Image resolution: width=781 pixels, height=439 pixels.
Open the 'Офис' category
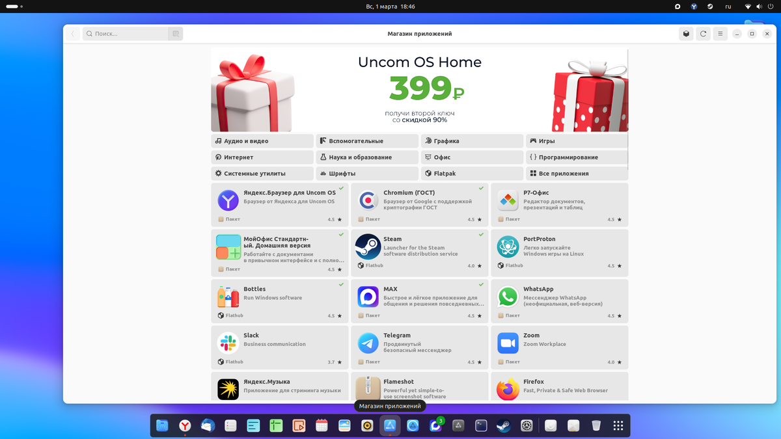click(472, 157)
